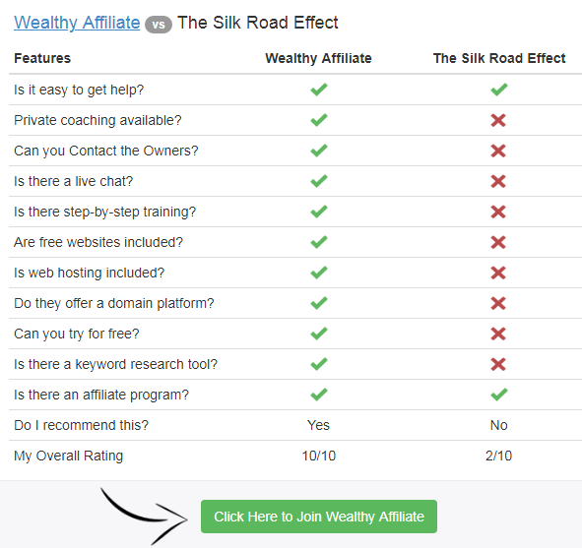Select Wealthy Affiliate checkmark for domain platform

[319, 303]
